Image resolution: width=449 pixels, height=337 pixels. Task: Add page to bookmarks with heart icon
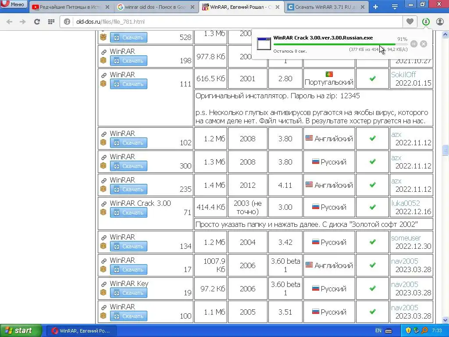pyautogui.click(x=410, y=22)
